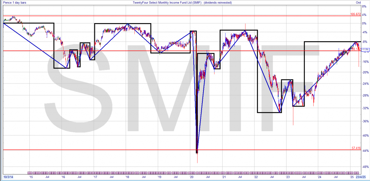This screenshot has width=370, height=181.
Task: Click the '15 year label on time axis
Action: point(30,177)
